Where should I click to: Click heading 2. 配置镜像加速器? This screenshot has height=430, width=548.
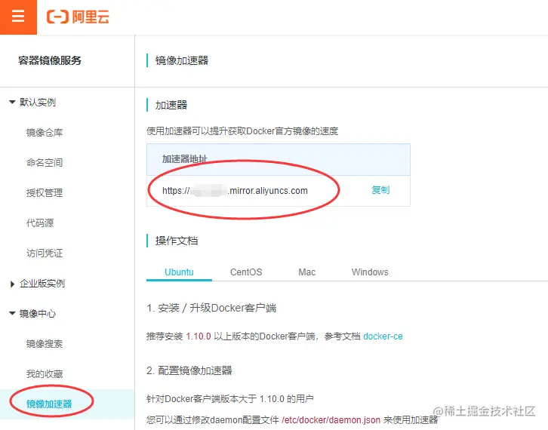click(x=189, y=370)
